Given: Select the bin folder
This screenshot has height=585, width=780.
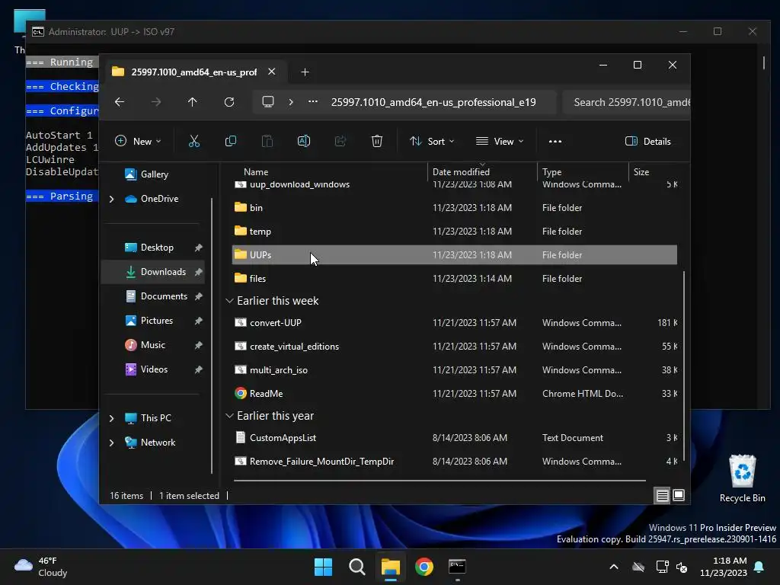Looking at the screenshot, I should pyautogui.click(x=455, y=207).
